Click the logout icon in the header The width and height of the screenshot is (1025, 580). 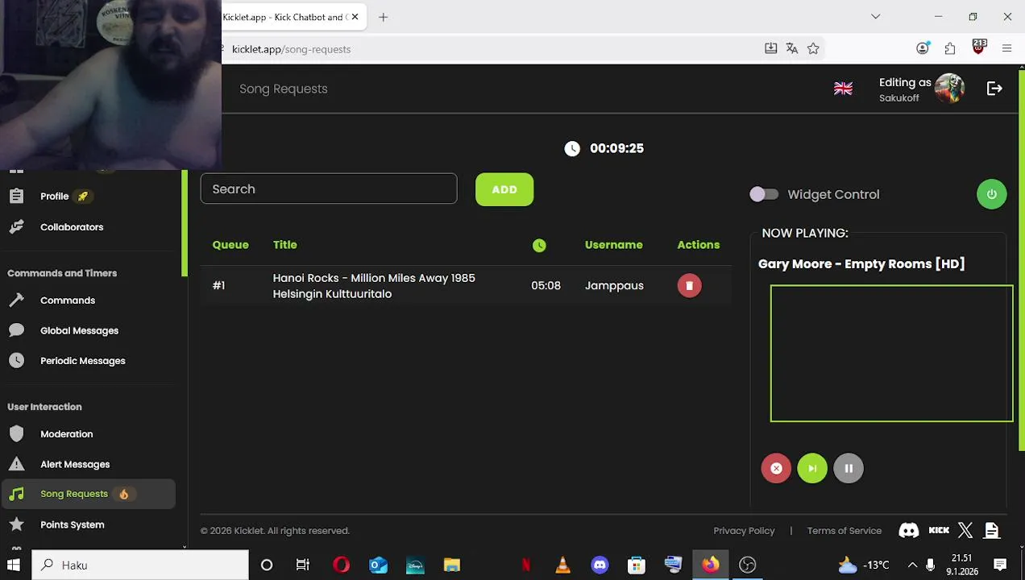[x=994, y=89]
